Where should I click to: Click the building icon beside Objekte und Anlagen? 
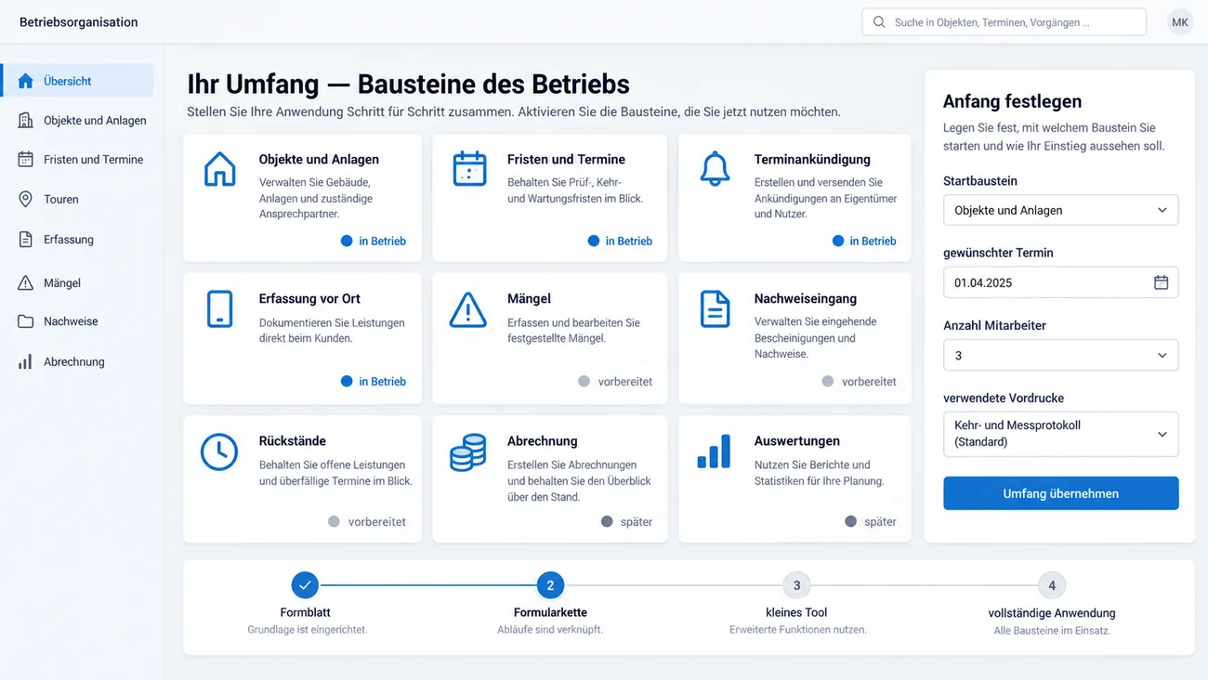tap(26, 120)
